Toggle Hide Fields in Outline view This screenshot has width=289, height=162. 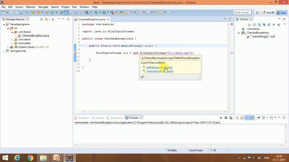pyautogui.click(x=264, y=24)
